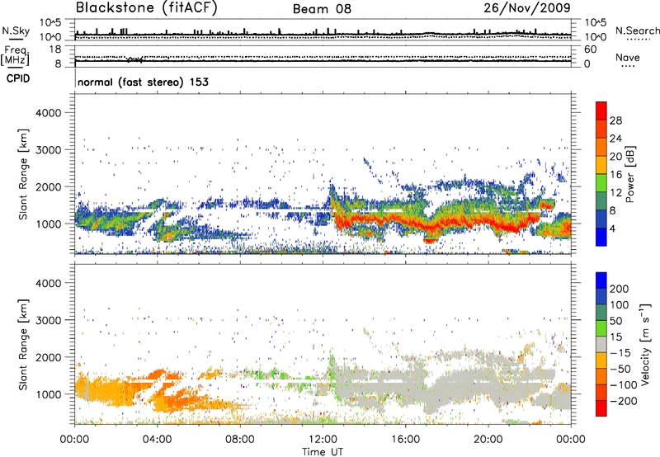Click the red top of power colorbar
The height and width of the screenshot is (457, 660).
pyautogui.click(x=601, y=111)
